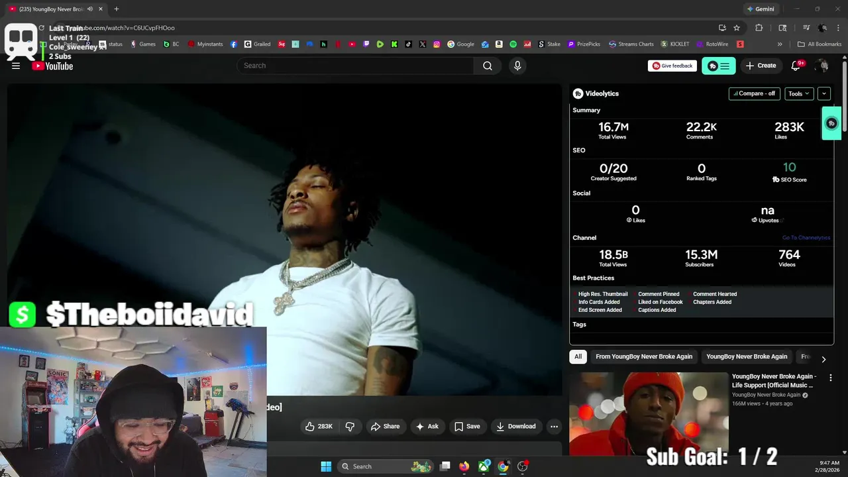This screenshot has width=848, height=477.
Task: Click the Give feedback button
Action: [x=672, y=66]
